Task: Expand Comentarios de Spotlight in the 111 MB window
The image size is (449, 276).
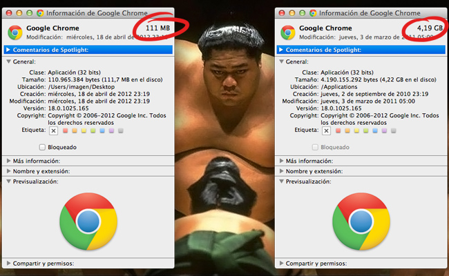Action: pyautogui.click(x=8, y=50)
